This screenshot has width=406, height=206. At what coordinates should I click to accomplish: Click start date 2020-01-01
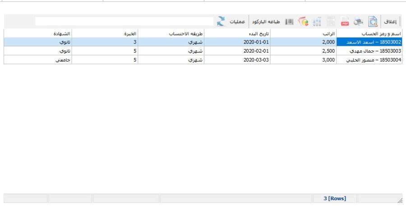[237, 42]
